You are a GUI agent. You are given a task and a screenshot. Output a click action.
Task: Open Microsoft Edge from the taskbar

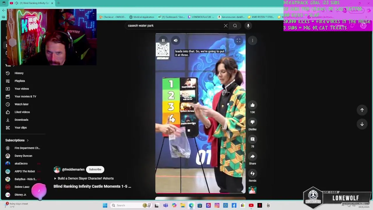(x=191, y=205)
